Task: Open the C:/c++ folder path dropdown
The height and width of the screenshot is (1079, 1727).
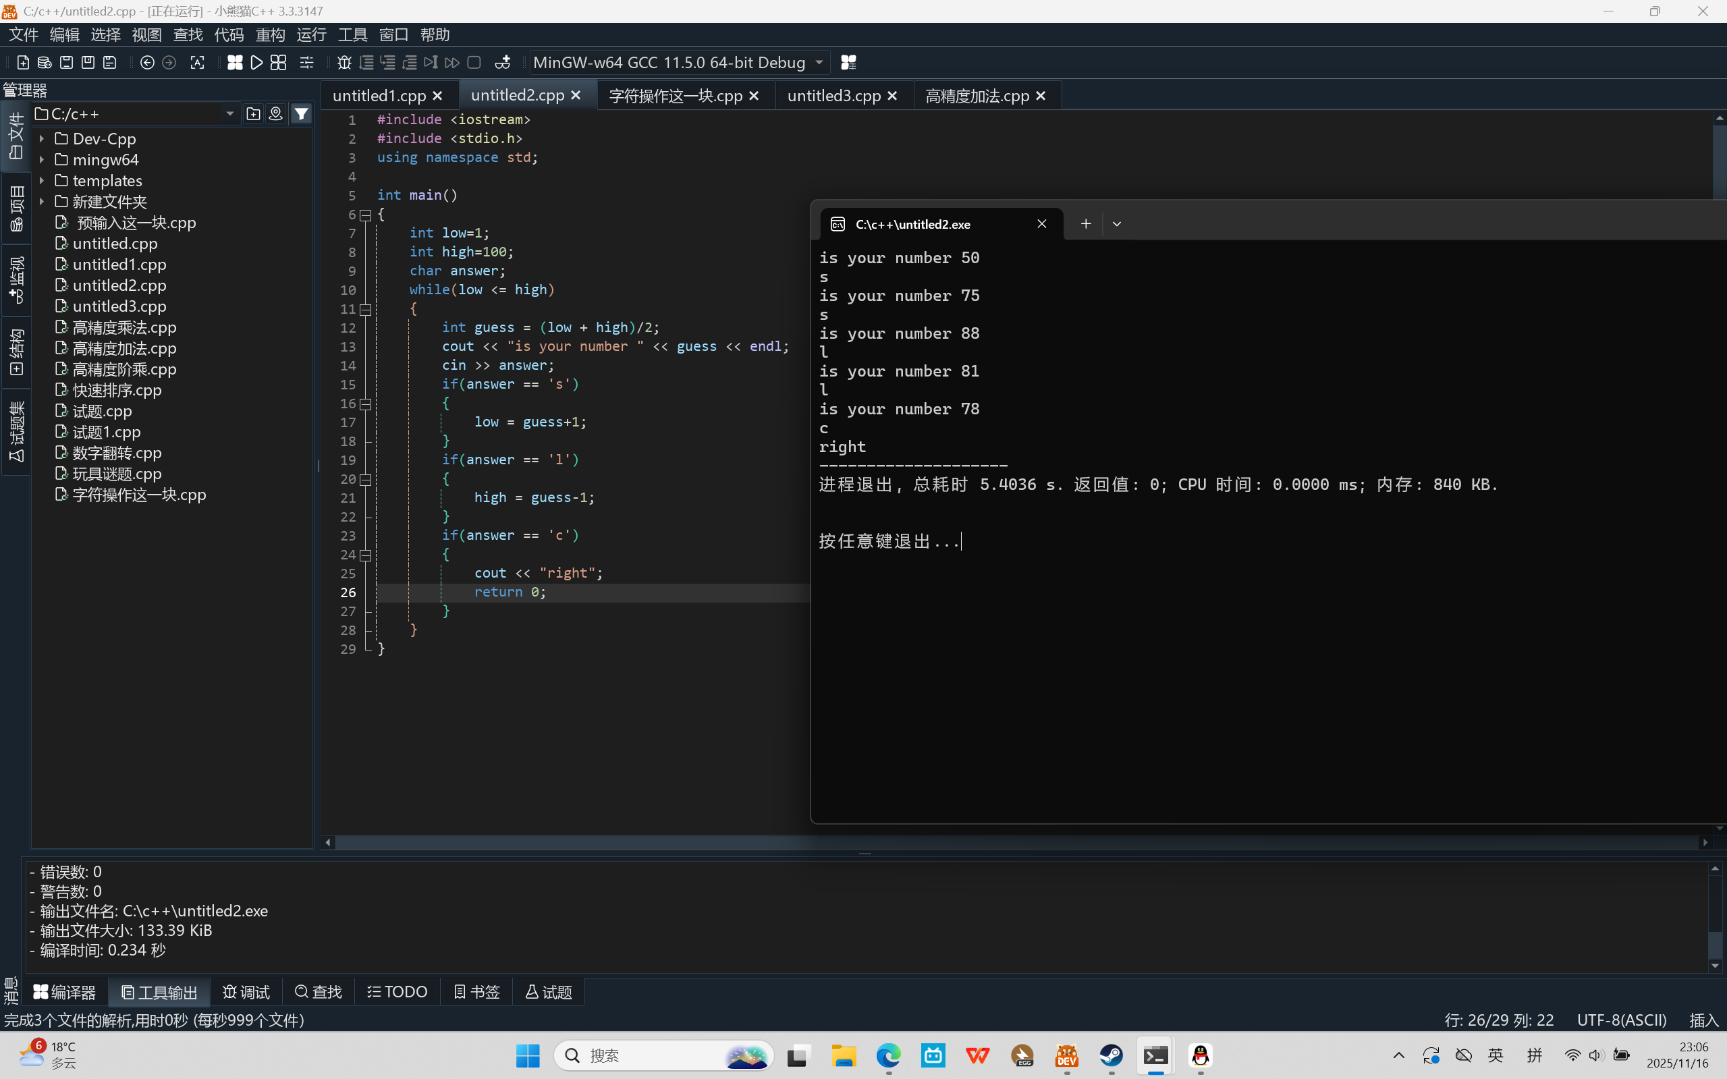Action: point(229,114)
